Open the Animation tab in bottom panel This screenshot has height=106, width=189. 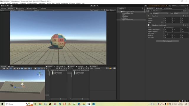pos(80,66)
